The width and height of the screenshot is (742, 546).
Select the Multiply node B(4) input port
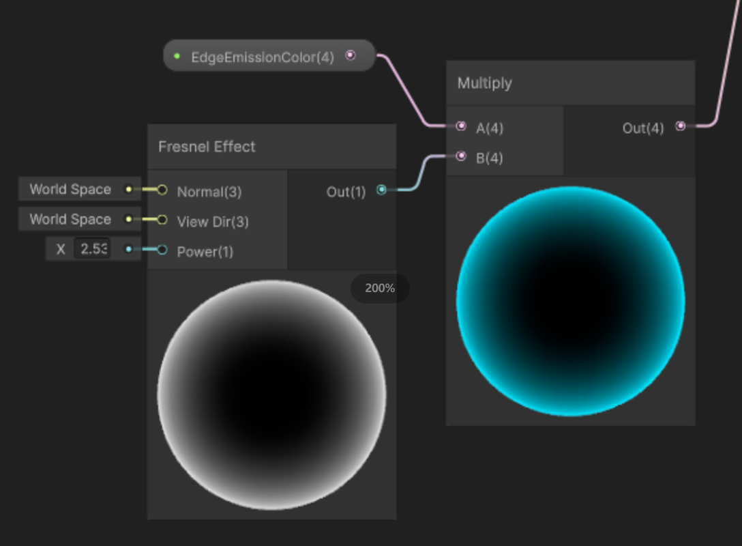coord(461,156)
